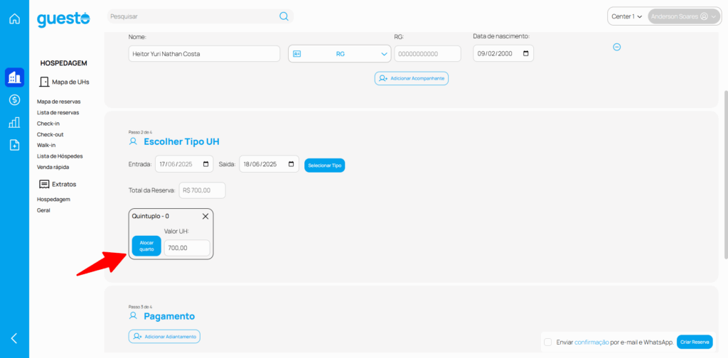Open Entrada date calendar picker

(206, 164)
